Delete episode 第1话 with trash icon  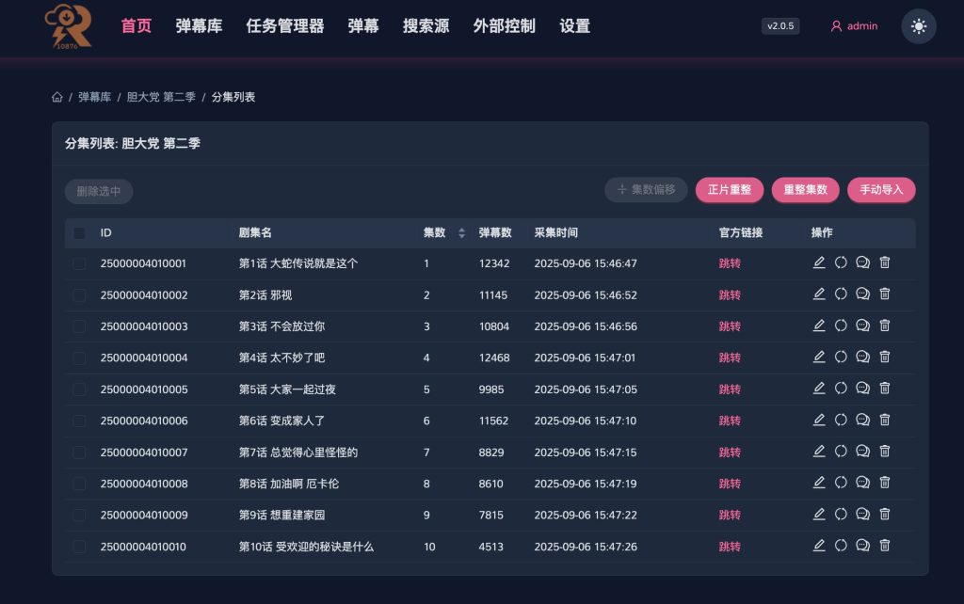tap(885, 263)
